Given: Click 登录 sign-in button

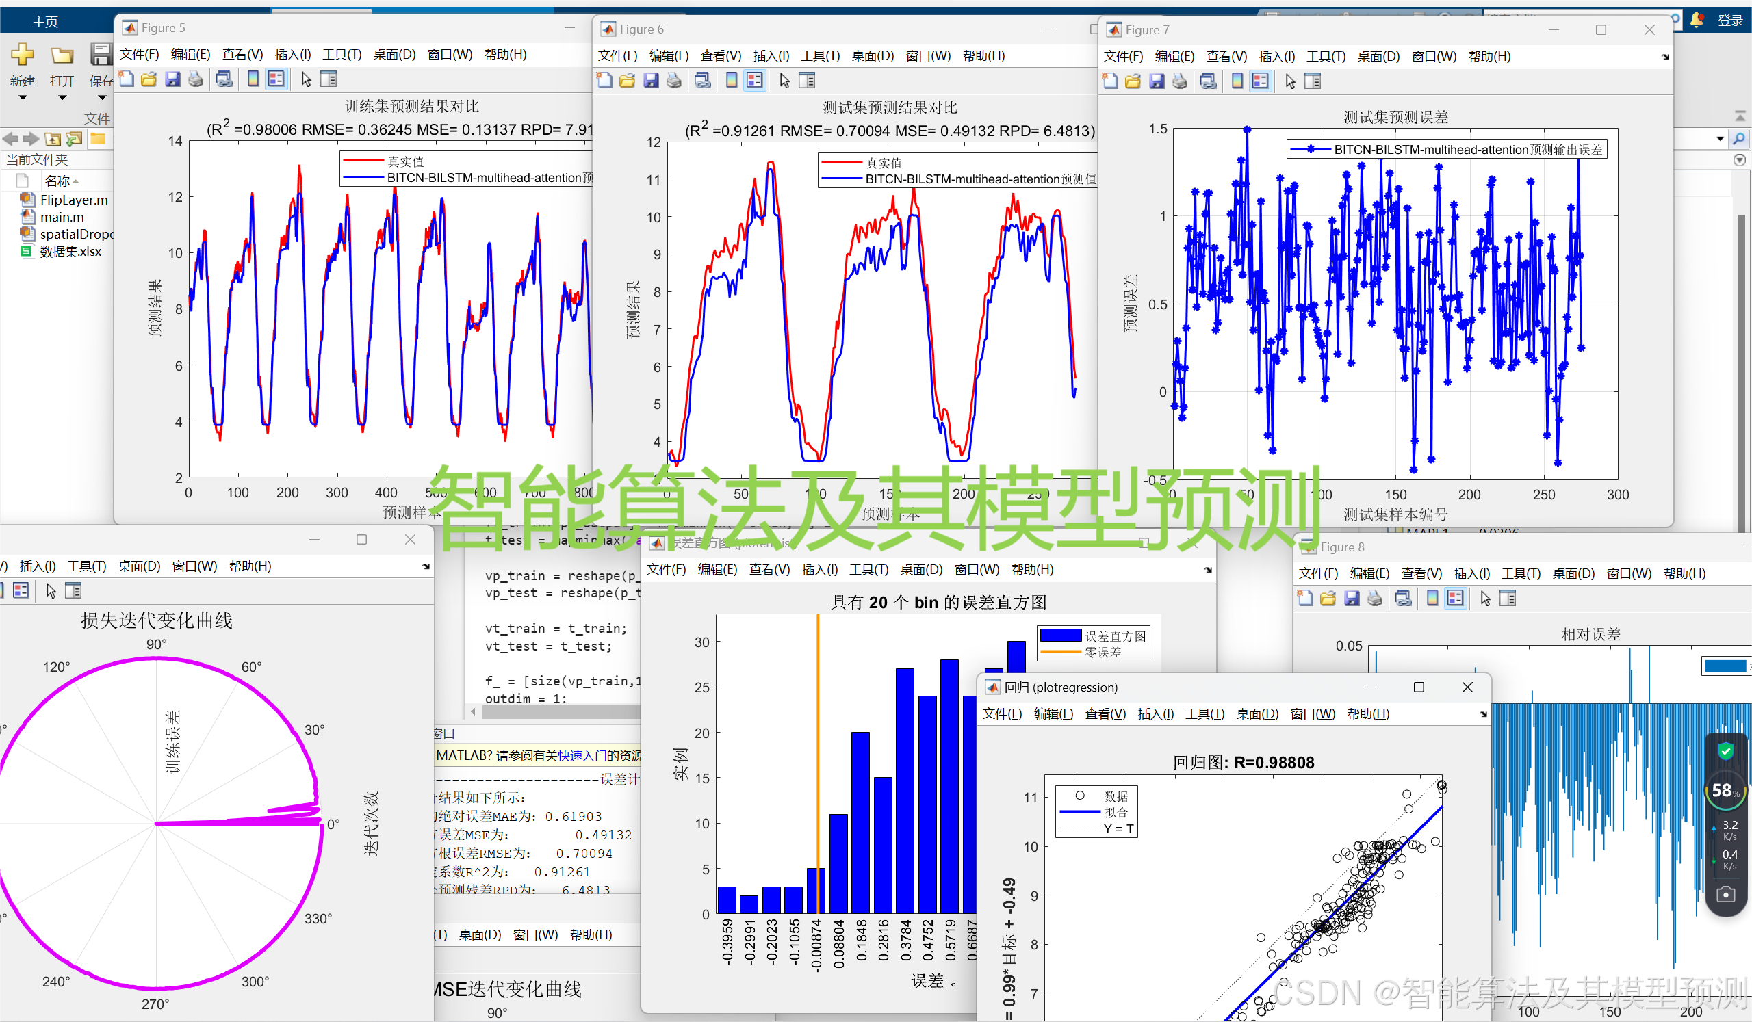Looking at the screenshot, I should (x=1729, y=20).
